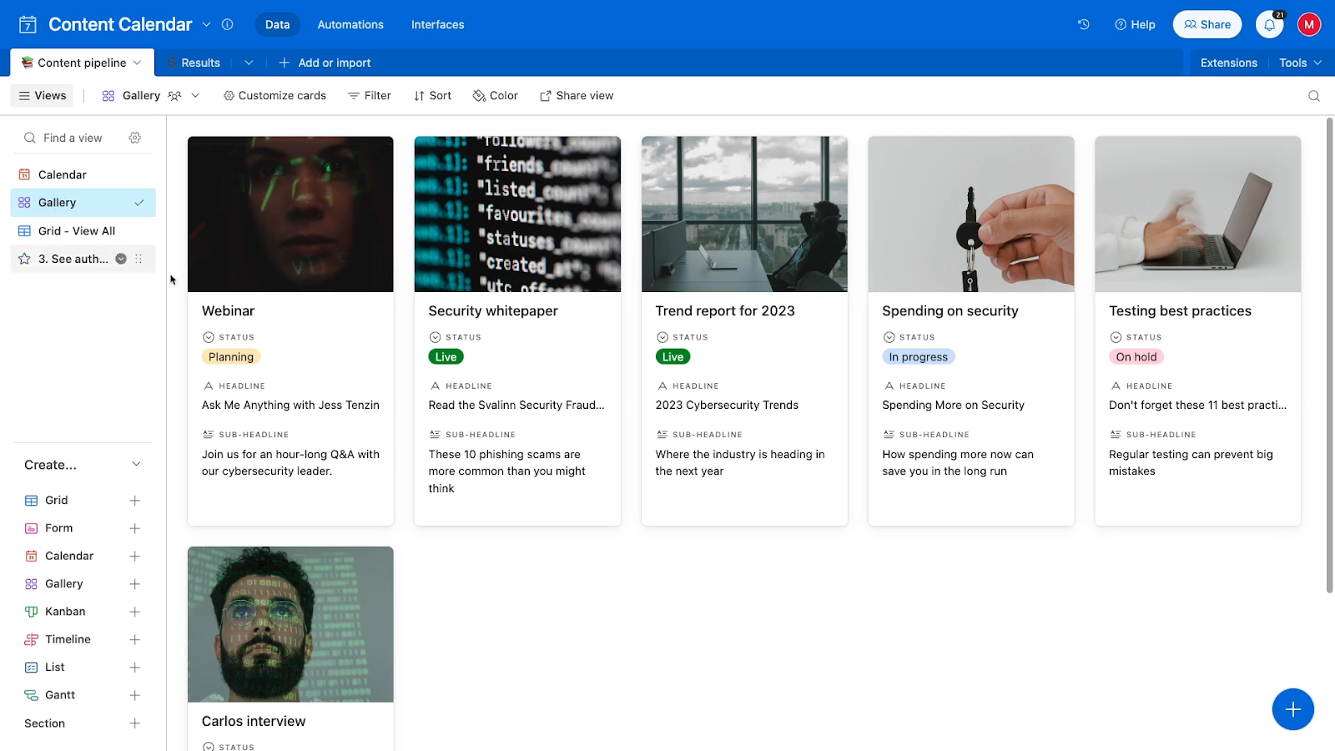This screenshot has width=1335, height=751.
Task: Open the Webinar card cover image
Action: (290, 214)
